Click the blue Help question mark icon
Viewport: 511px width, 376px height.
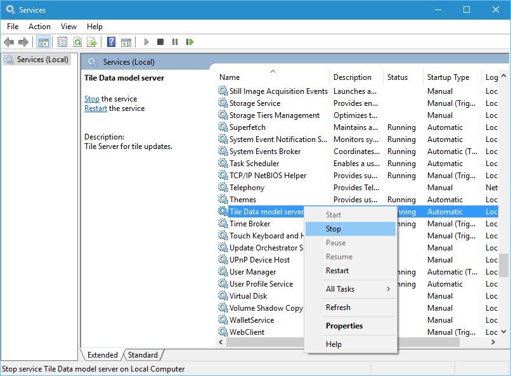point(111,42)
